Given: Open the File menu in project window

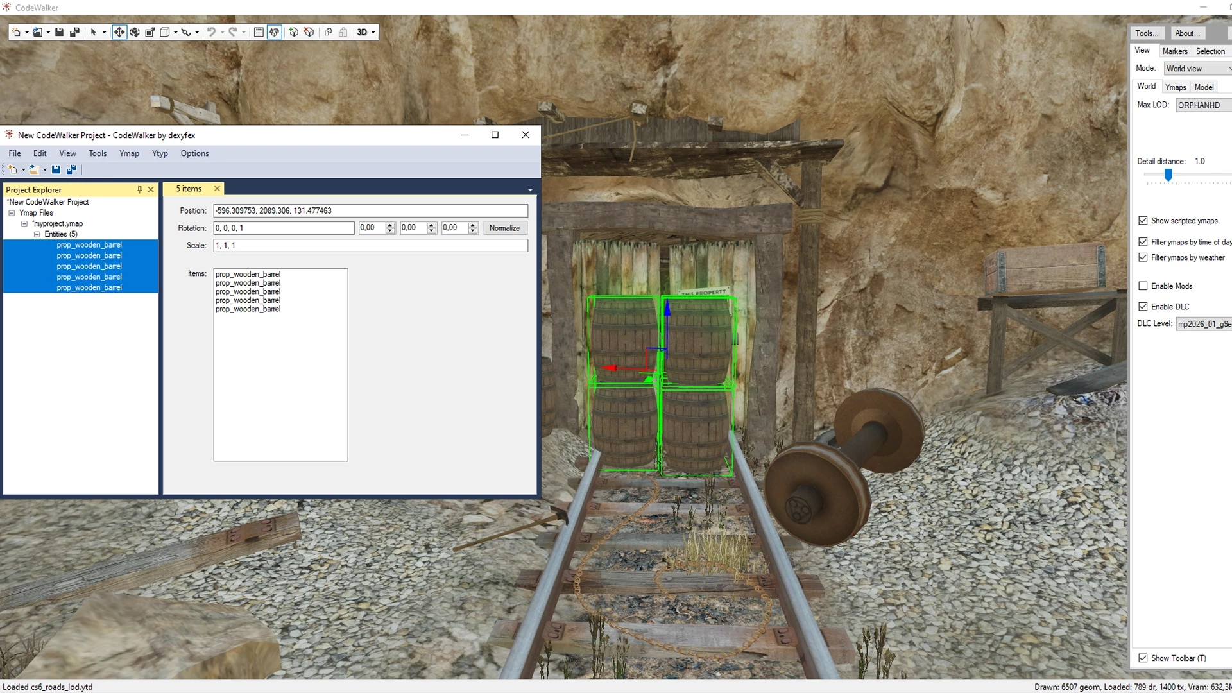Looking at the screenshot, I should pyautogui.click(x=15, y=153).
